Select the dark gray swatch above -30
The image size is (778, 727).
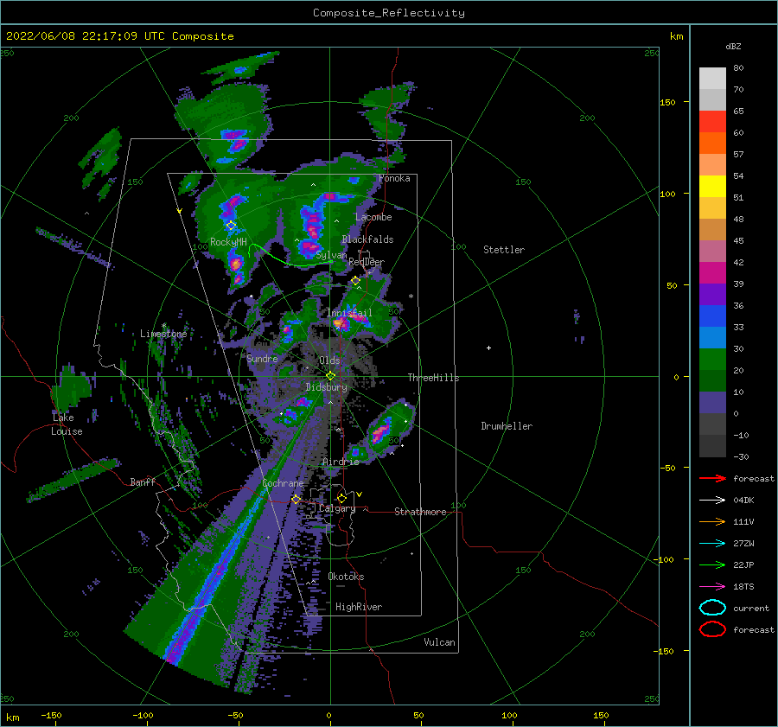712,445
